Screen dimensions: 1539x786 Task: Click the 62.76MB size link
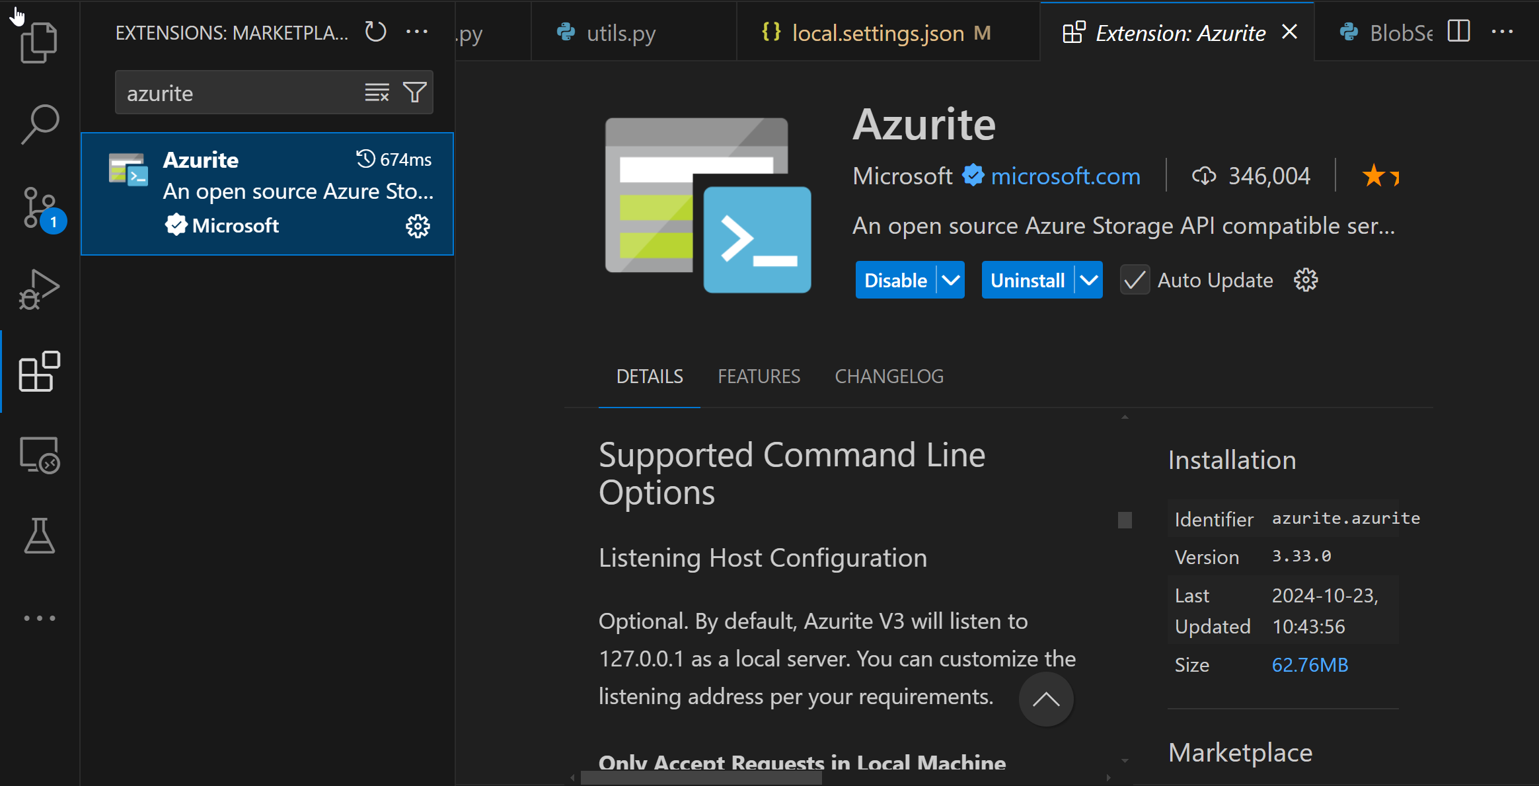point(1310,665)
